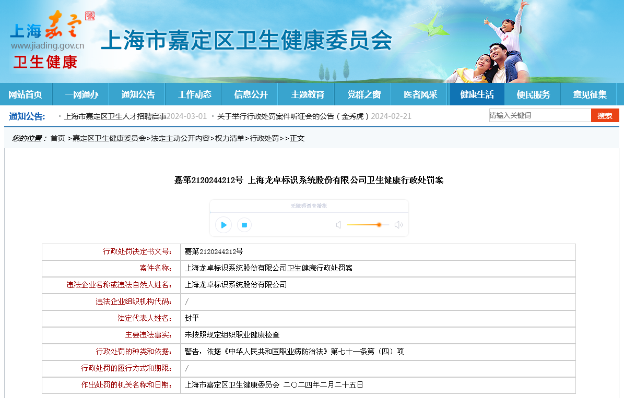Click the high volume speaker icon

point(398,225)
